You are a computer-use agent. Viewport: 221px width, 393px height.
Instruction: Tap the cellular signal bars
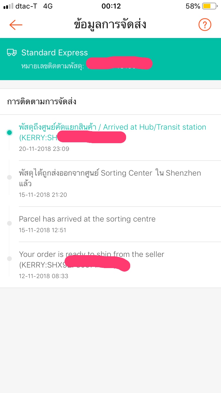pyautogui.click(x=8, y=6)
